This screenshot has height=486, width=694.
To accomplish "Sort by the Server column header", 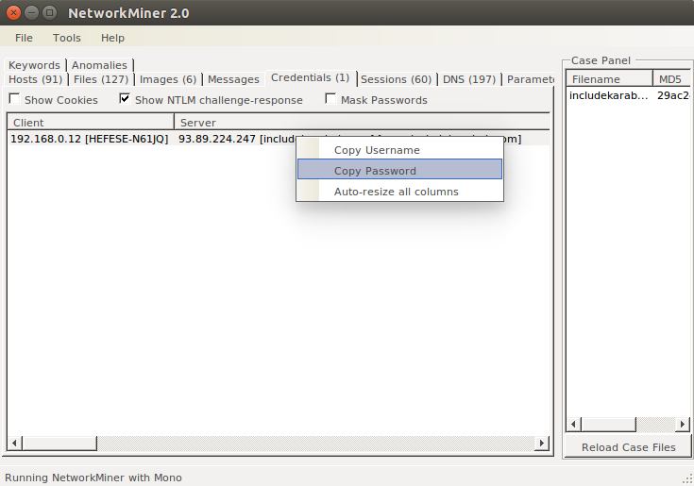I will 362,122.
